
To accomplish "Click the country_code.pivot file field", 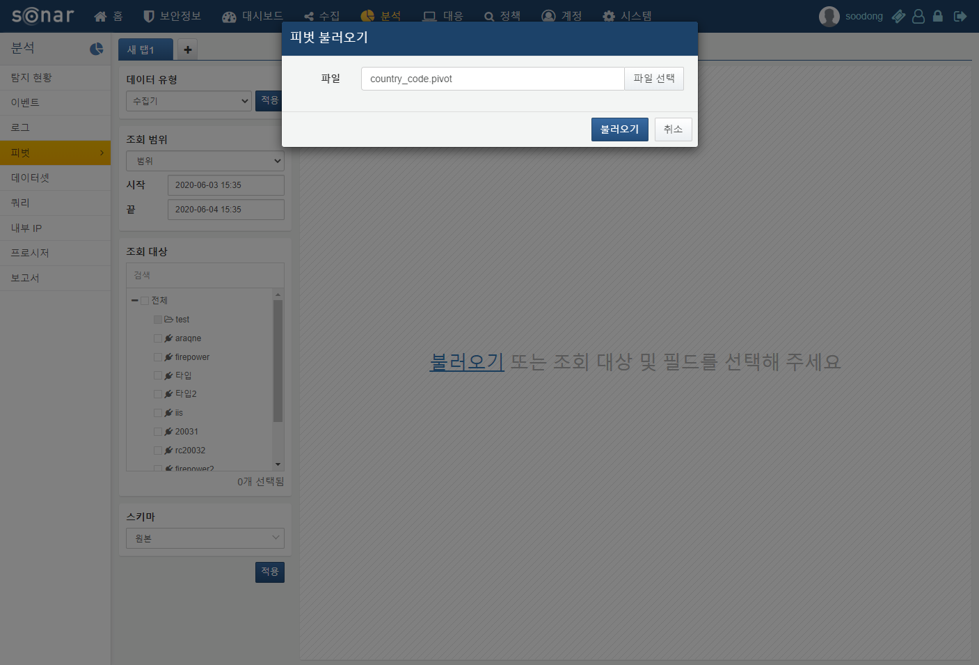I will click(x=493, y=79).
